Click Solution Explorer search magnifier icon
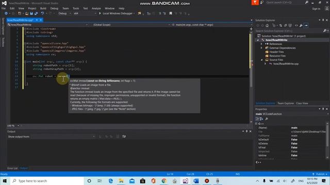This screenshot has height=185, width=330. coord(325,31)
